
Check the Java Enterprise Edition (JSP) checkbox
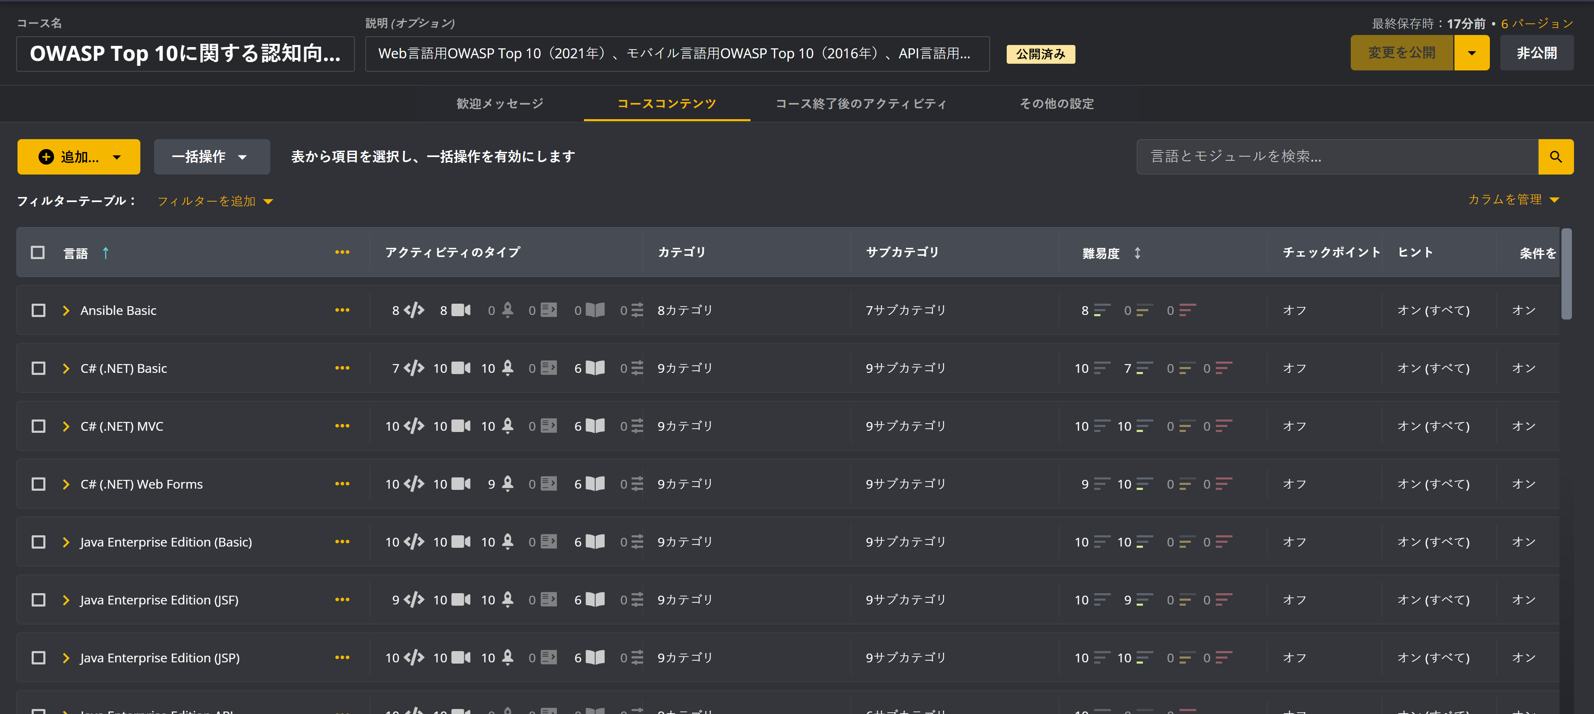(38, 658)
